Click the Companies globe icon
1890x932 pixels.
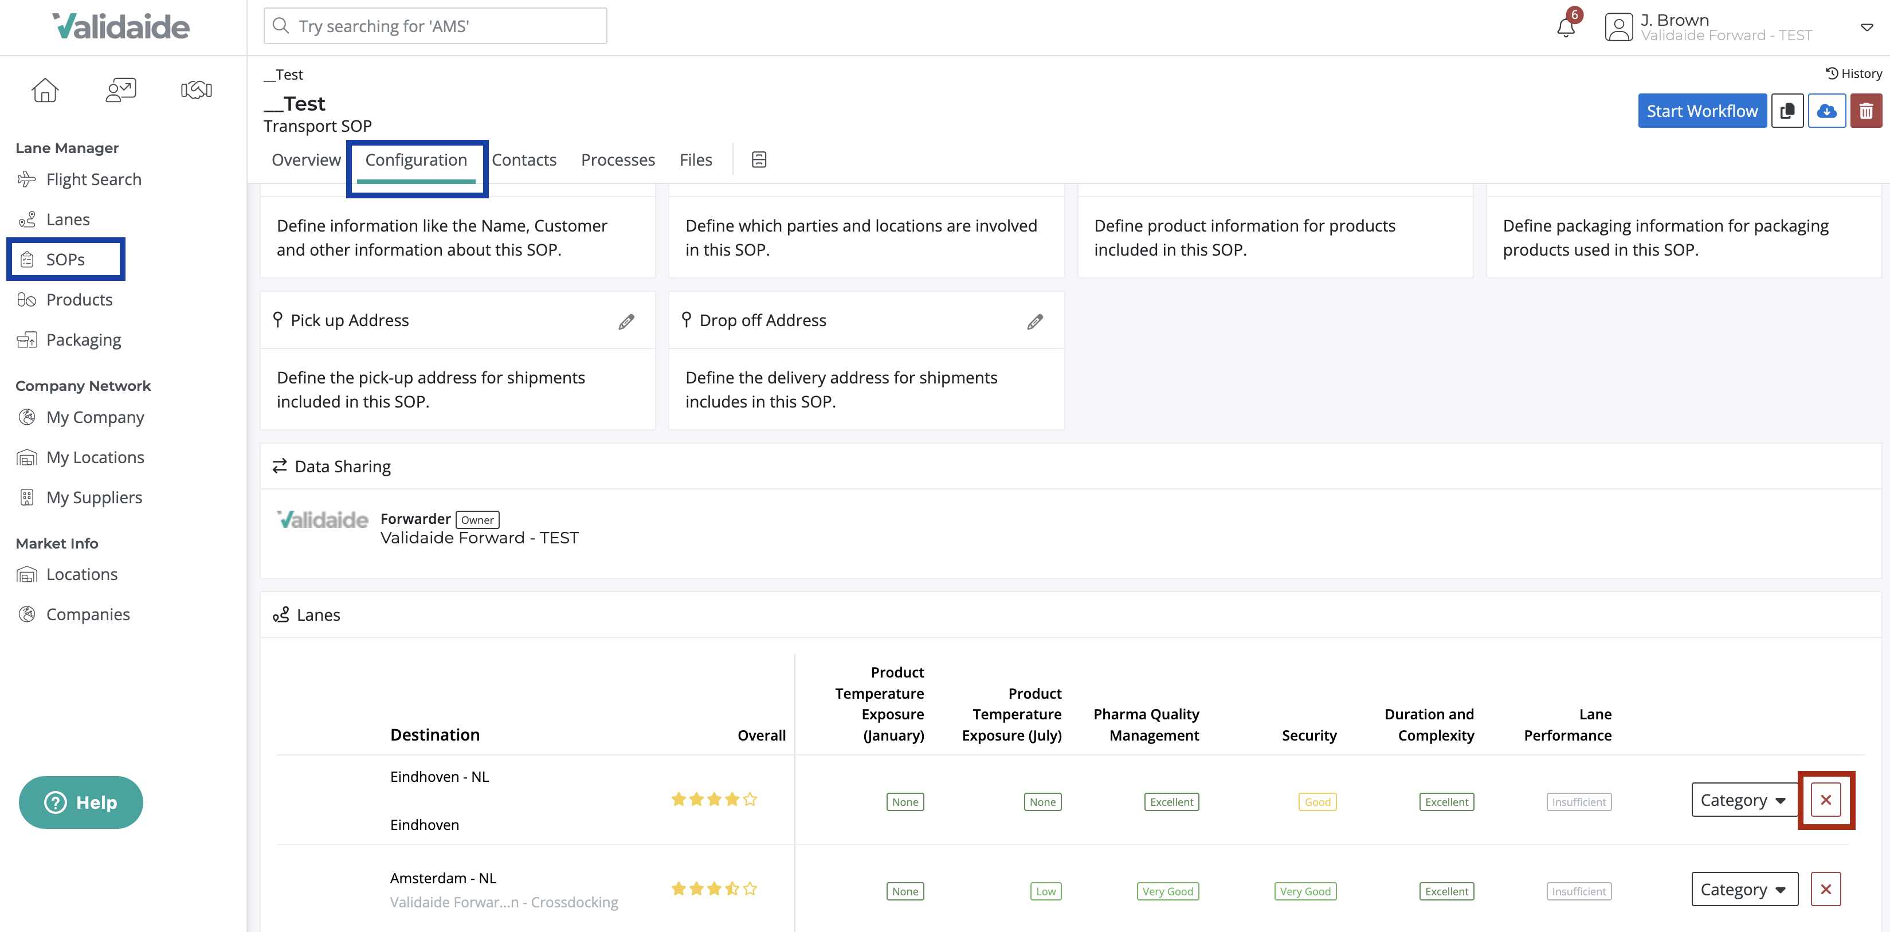pos(26,614)
